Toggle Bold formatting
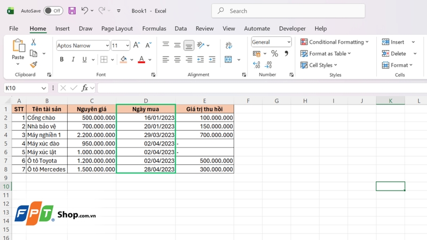The height and width of the screenshot is (240, 427). (x=61, y=59)
